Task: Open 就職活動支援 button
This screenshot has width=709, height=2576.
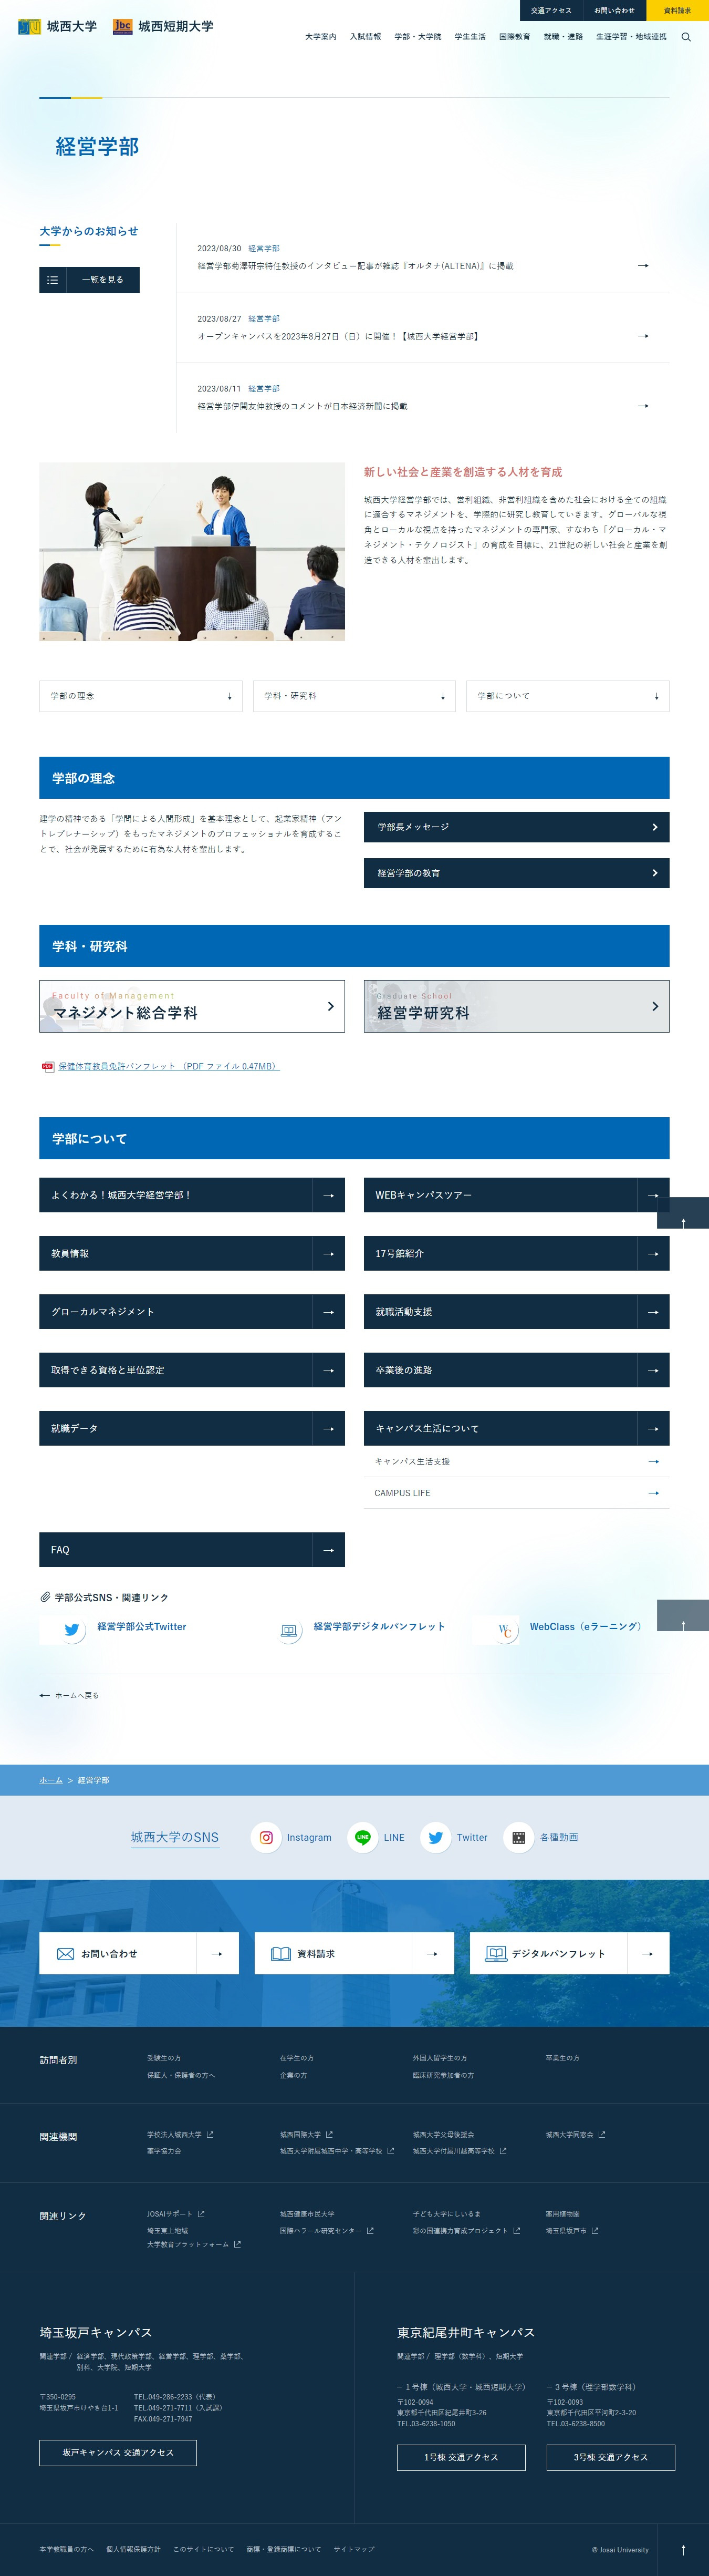Action: [x=517, y=1312]
